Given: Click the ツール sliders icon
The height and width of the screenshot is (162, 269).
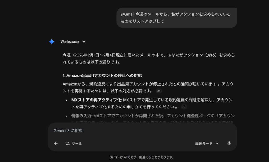Looking at the screenshot, I should pos(68,143).
